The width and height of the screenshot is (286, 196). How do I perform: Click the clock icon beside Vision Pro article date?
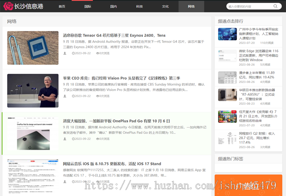coord(73,96)
